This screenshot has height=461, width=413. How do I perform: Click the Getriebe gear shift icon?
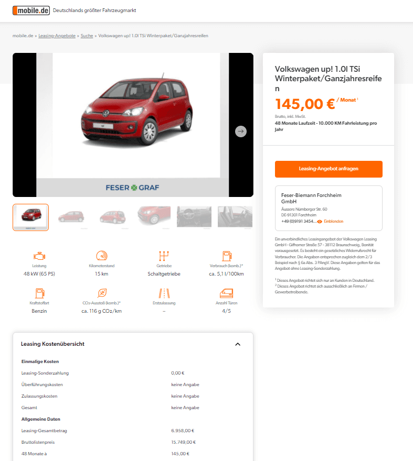(x=164, y=256)
